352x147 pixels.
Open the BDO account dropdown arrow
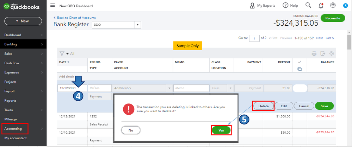137,25
